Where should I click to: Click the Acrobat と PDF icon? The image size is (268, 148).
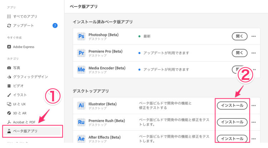pos(9,122)
